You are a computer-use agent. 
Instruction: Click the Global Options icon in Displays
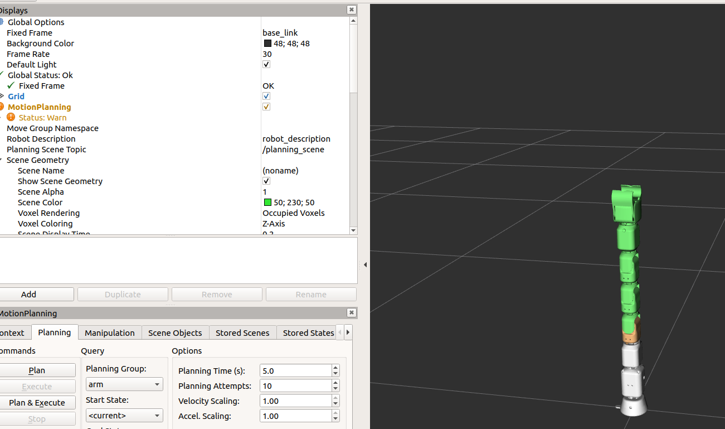pos(3,22)
